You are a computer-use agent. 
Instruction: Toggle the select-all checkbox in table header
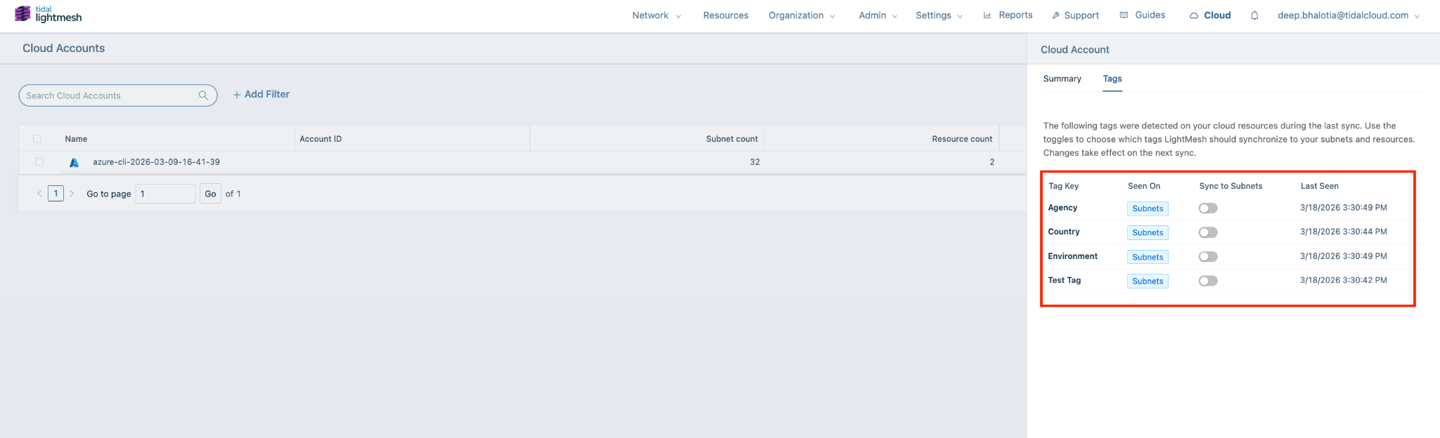pyautogui.click(x=37, y=139)
